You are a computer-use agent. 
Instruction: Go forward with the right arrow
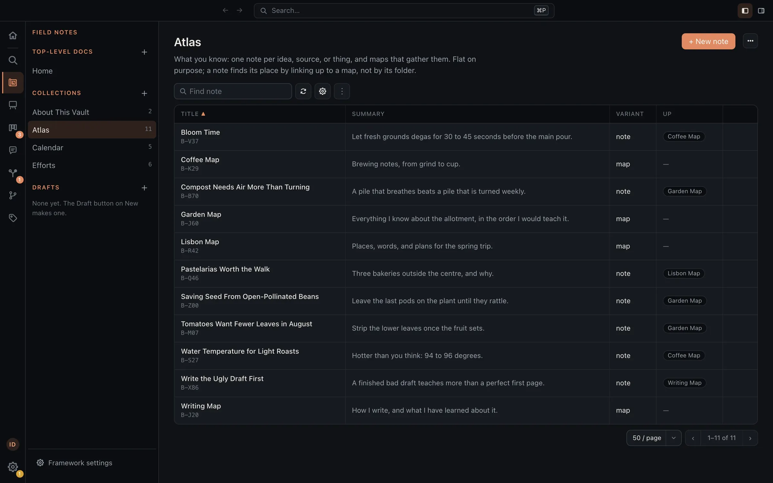[x=239, y=11]
